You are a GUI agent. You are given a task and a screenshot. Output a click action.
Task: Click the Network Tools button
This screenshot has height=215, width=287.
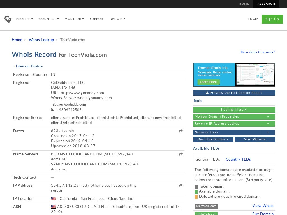[227, 132]
